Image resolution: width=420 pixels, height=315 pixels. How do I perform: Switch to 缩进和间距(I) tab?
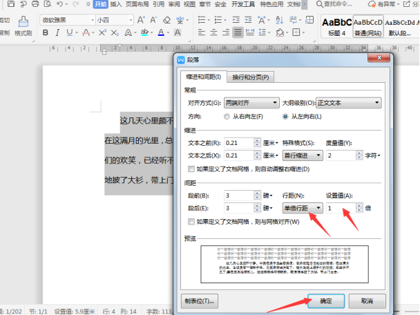(204, 77)
